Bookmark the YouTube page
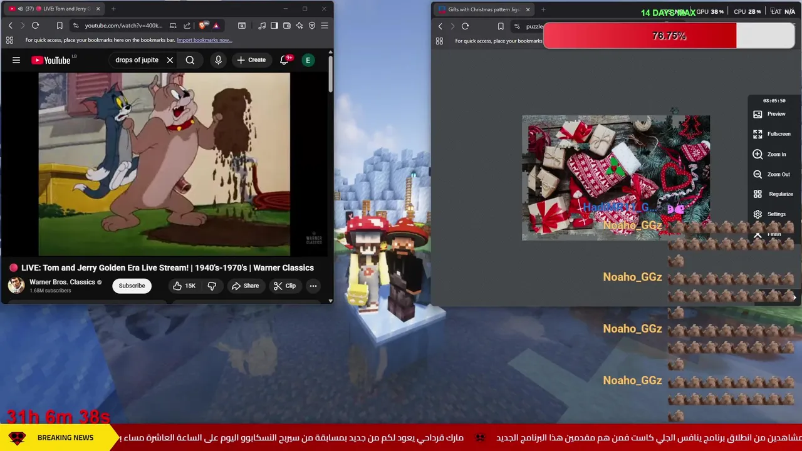 coord(60,26)
